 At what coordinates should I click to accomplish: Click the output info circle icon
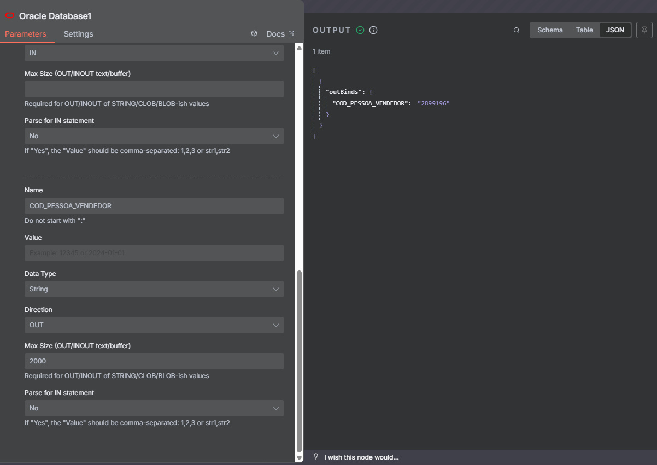(x=373, y=30)
